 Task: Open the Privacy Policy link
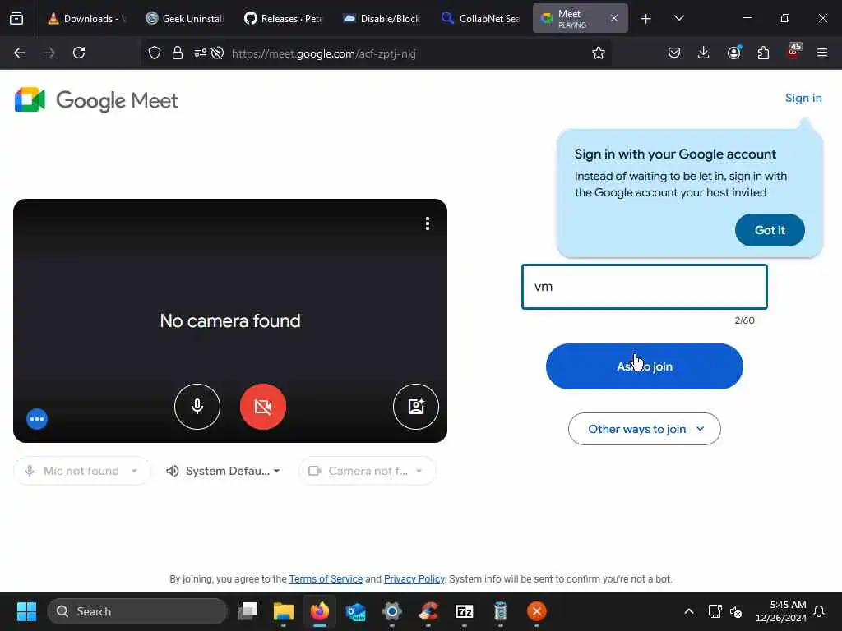414,579
